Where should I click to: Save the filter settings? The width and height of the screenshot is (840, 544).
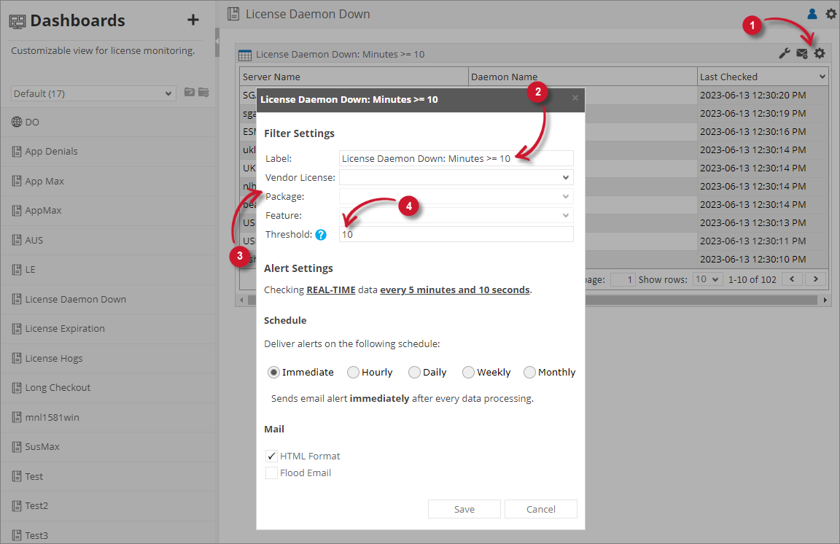point(464,509)
